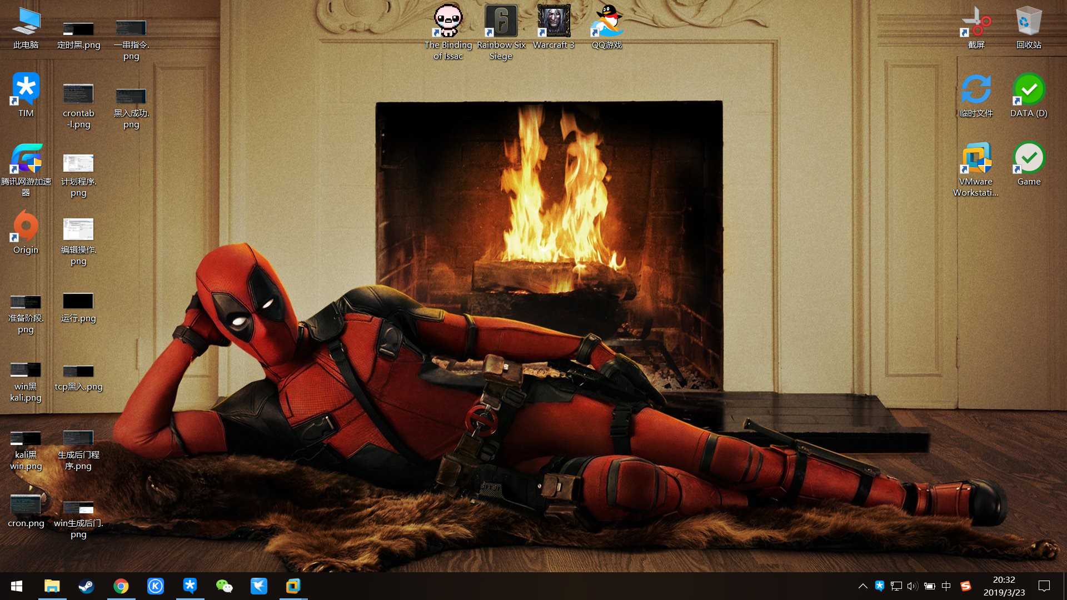Open Steam from the taskbar

[x=86, y=586]
